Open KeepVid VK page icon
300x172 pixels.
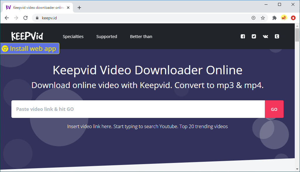click(x=265, y=36)
